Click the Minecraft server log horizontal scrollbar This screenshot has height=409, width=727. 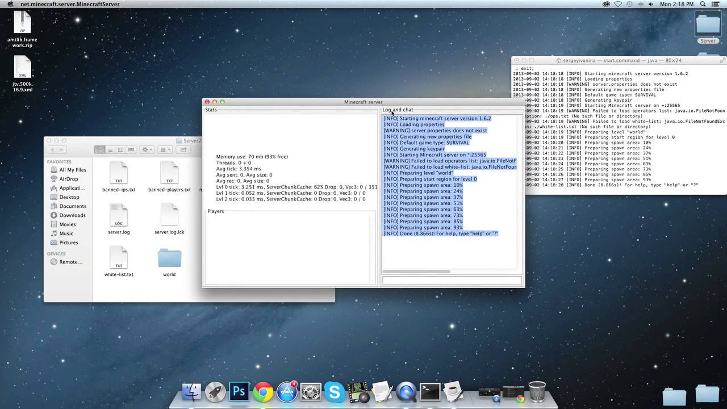(416, 272)
